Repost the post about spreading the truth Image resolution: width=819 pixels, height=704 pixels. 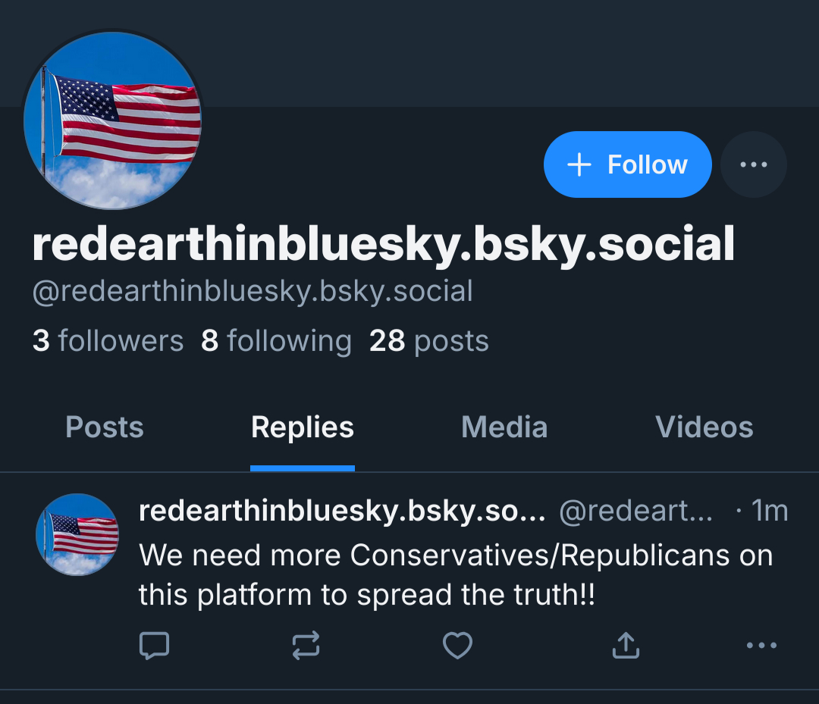tap(306, 646)
